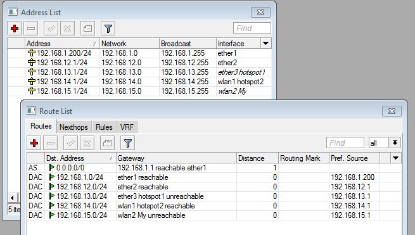This screenshot has height=235, width=415.
Task: Expand the Route List column chooser dropdown
Action: tap(396, 158)
